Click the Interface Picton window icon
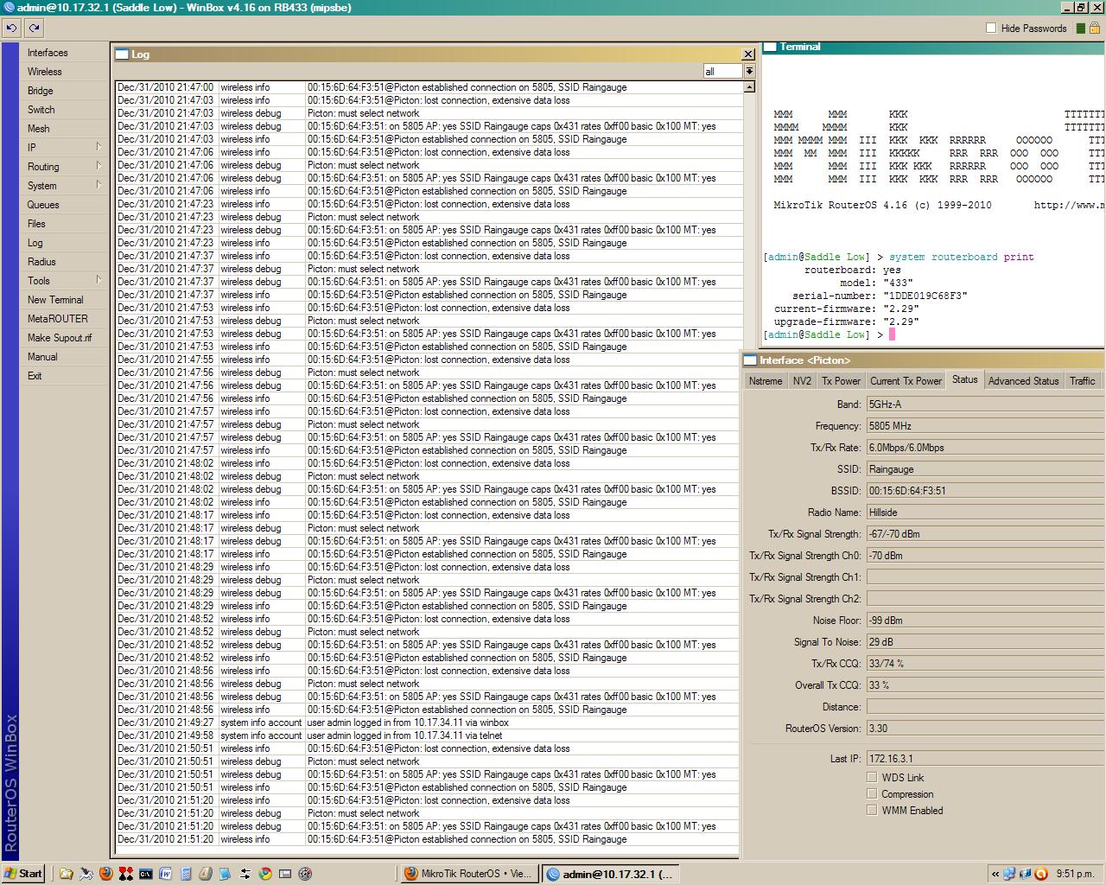 [750, 360]
